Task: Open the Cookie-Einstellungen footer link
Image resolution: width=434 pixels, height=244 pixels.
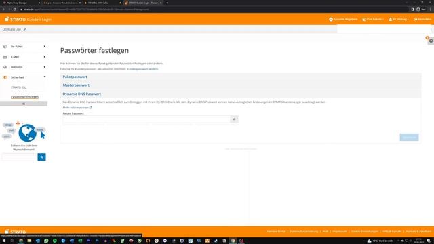Action: pyautogui.click(x=365, y=232)
